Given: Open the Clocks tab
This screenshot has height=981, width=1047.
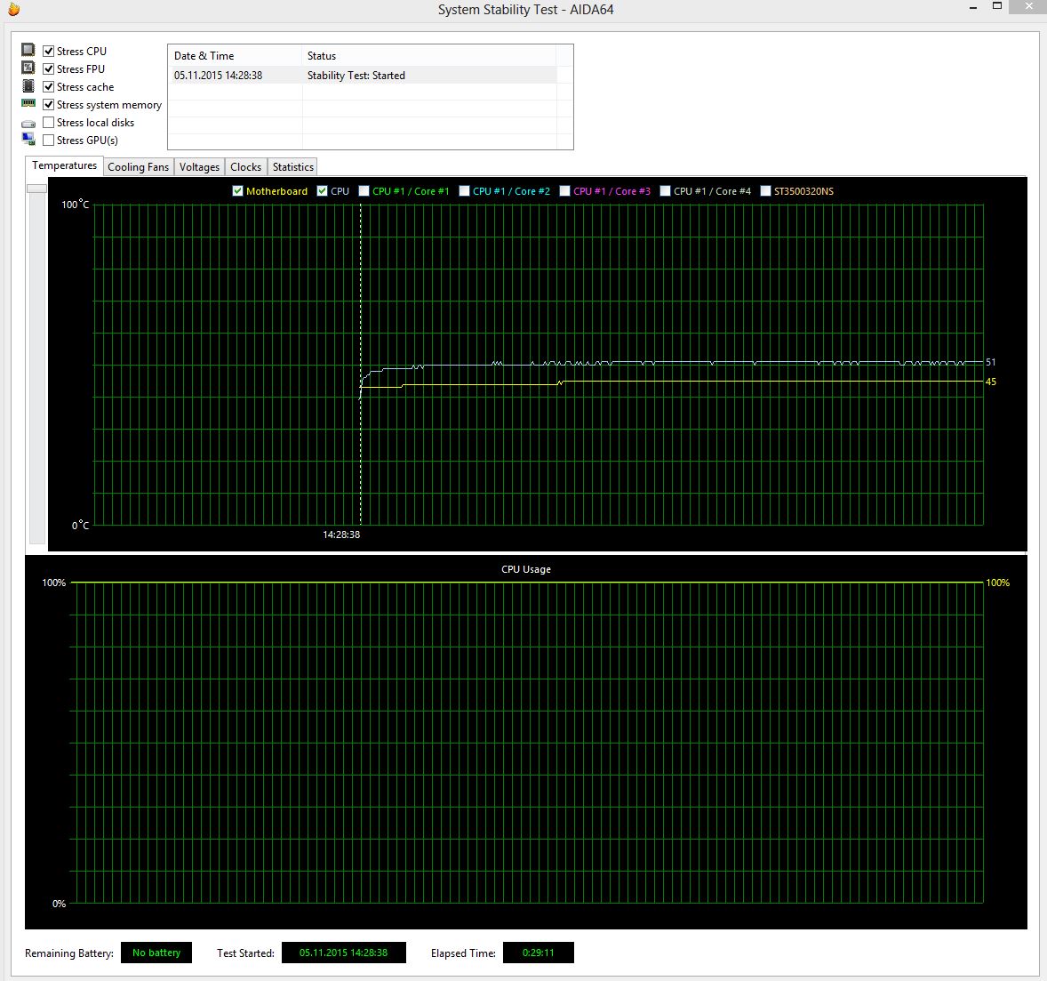Looking at the screenshot, I should point(245,167).
